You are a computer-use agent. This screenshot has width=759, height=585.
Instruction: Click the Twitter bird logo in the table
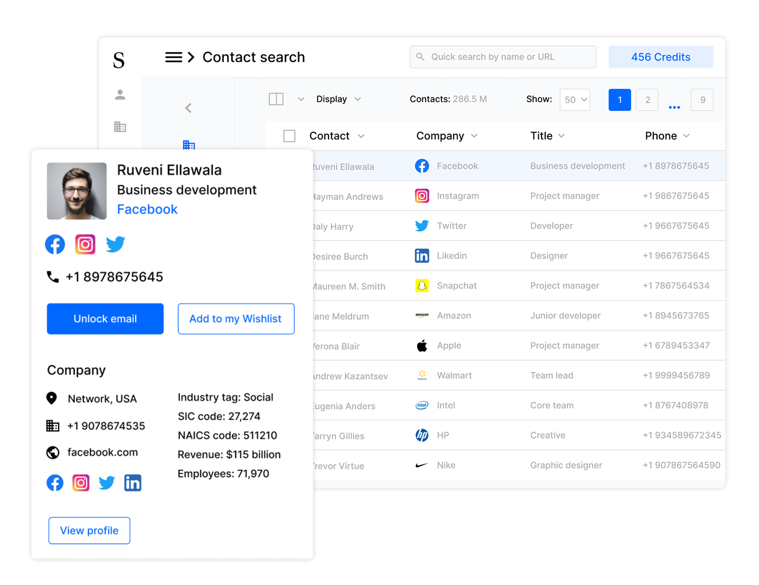coord(422,226)
